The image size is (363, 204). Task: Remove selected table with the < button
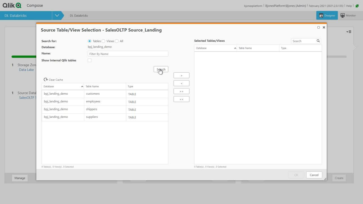(181, 83)
